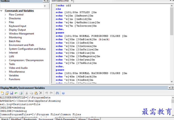
Task: Select Functions in the Toolbox tree
Action: 14,79
